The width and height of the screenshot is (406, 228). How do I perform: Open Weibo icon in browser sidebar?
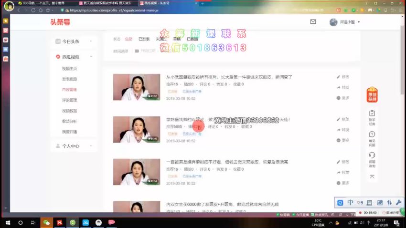click(6, 40)
